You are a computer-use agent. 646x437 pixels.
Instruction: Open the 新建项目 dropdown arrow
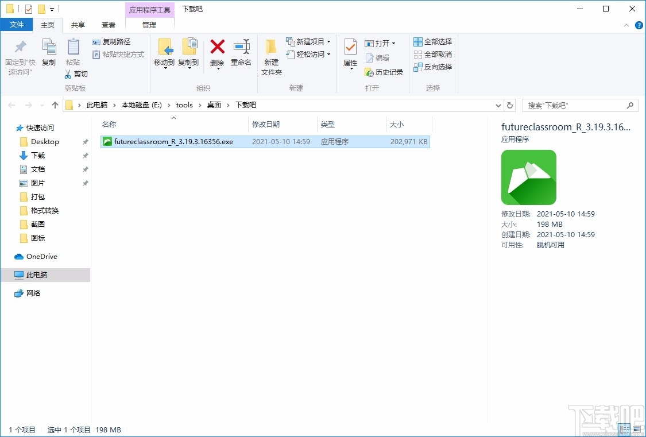click(x=329, y=41)
